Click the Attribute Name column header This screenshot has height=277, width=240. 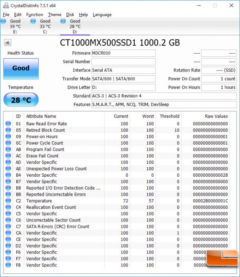(41, 116)
